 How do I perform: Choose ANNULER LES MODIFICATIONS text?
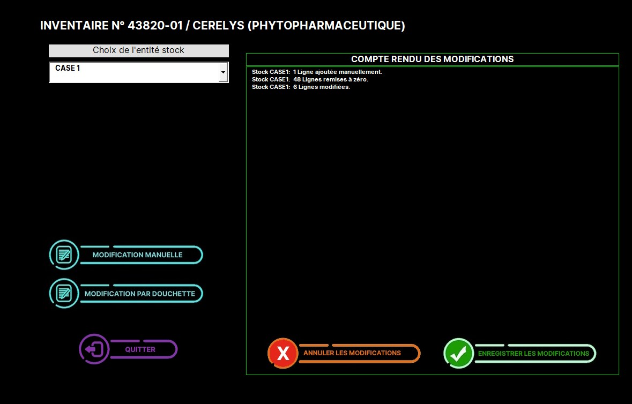pyautogui.click(x=352, y=353)
